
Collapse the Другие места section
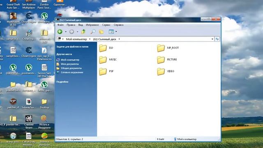(x=64, y=54)
